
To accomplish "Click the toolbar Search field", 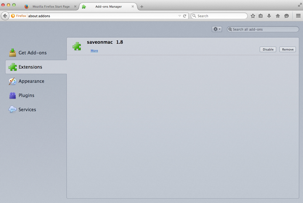I will (x=219, y=16).
